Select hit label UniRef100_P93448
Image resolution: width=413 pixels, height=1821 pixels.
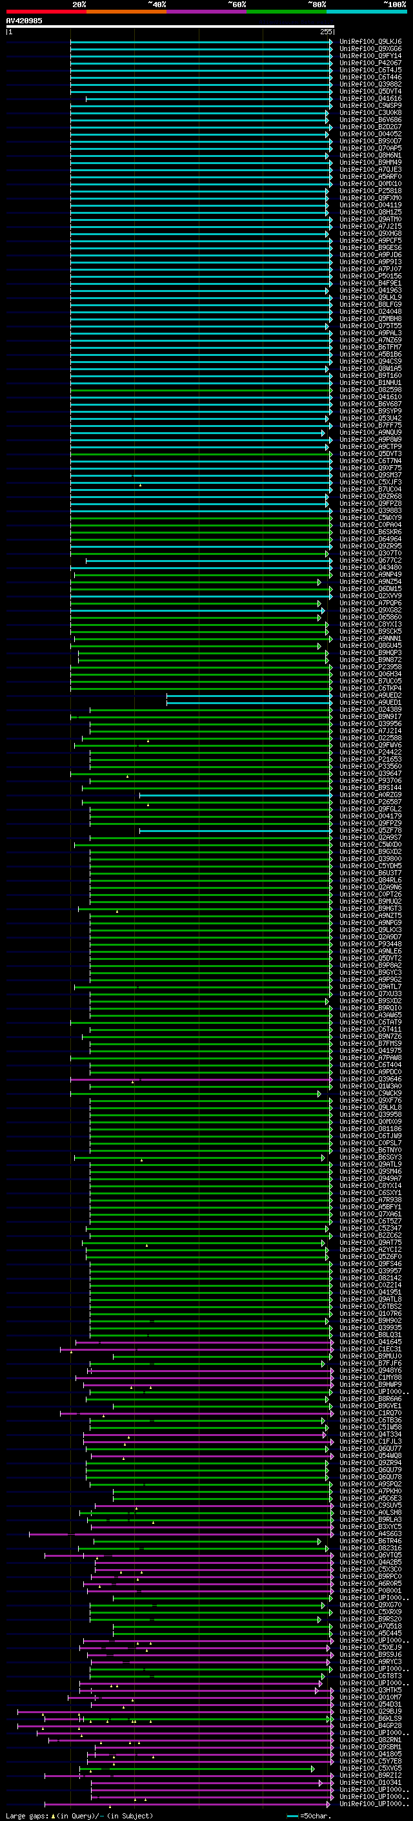coord(370,944)
